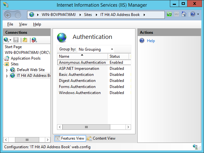Click the Features View tab icon
Image resolution: width=204 pixels, height=153 pixels.
pos(57,138)
